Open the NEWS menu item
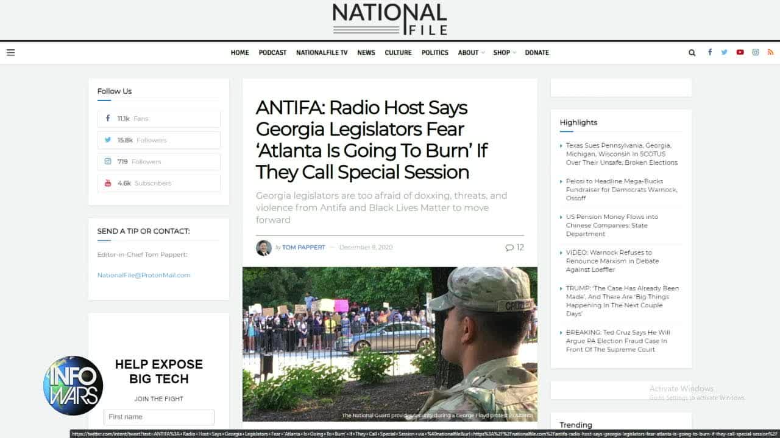 coord(366,52)
